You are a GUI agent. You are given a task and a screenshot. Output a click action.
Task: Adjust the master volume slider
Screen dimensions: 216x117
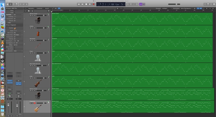[174, 4]
